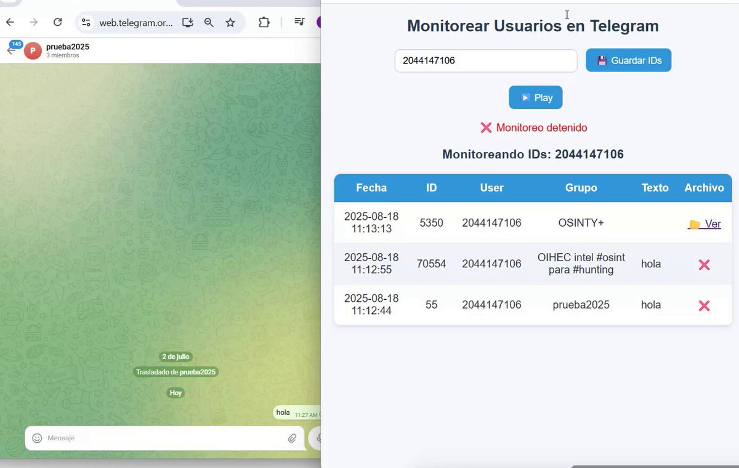Click the microphone voice message button

click(316, 438)
